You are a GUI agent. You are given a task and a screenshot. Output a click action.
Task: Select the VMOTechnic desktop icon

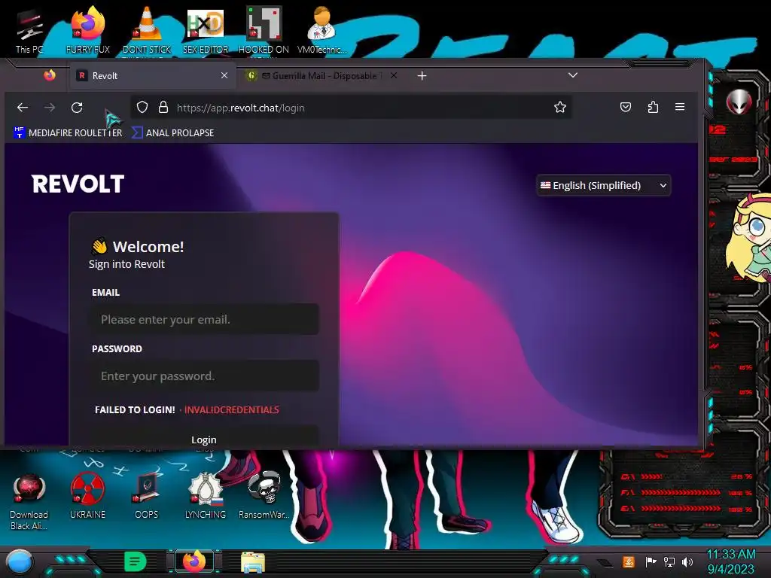[322, 30]
